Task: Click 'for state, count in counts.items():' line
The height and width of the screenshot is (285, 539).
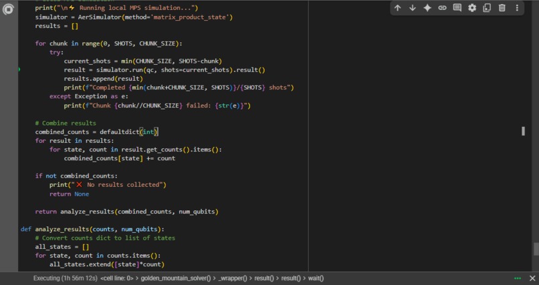Action: coord(98,256)
